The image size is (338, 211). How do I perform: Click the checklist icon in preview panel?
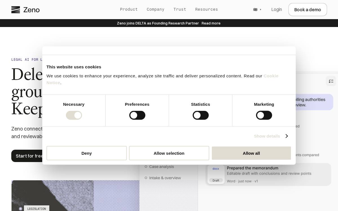click(331, 81)
